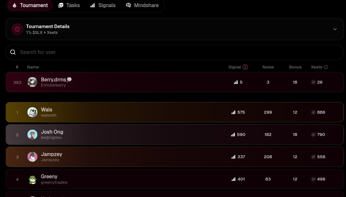
Task: Switch to the Signals tab
Action: 103,5
